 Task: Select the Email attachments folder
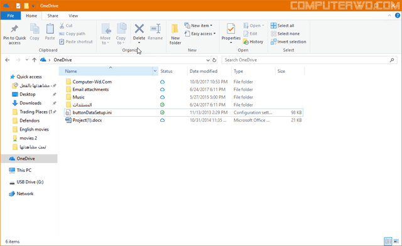pyautogui.click(x=90, y=90)
